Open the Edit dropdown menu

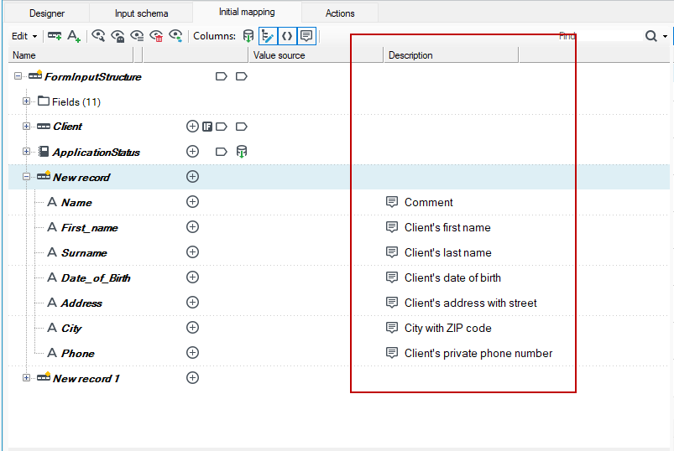tap(24, 36)
